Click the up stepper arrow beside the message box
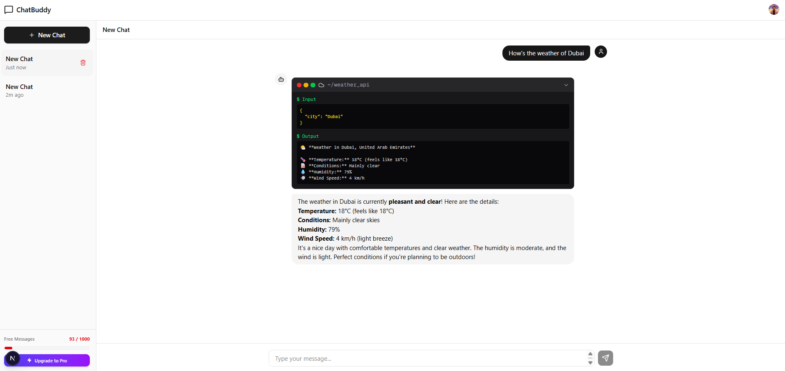Image resolution: width=785 pixels, height=371 pixels. (590, 353)
